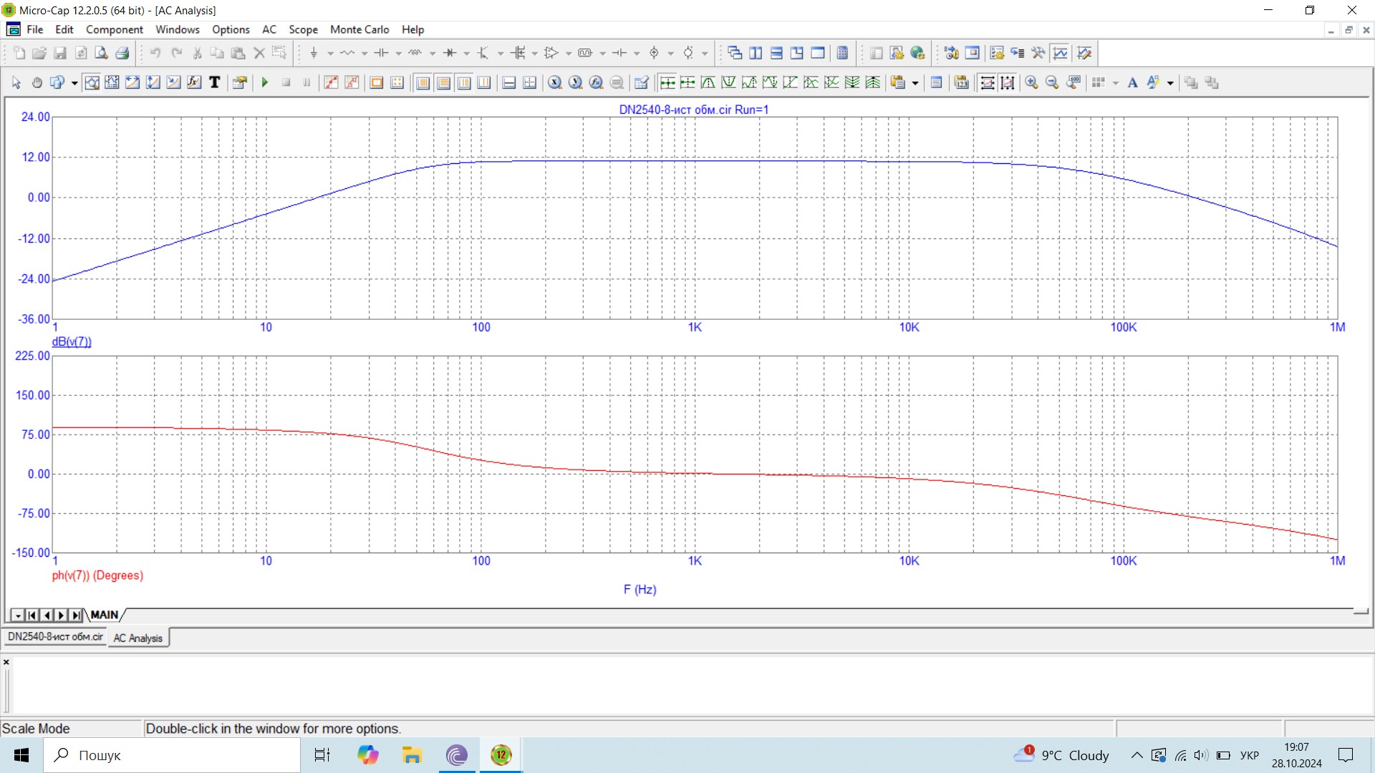Expand the resistor component dropdown arrow

[x=365, y=53]
